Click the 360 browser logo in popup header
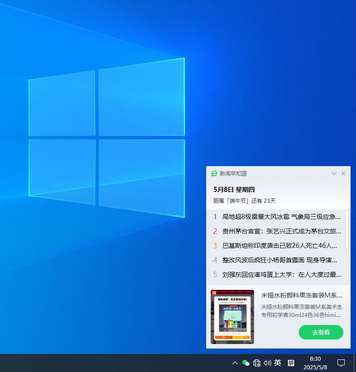 click(214, 173)
